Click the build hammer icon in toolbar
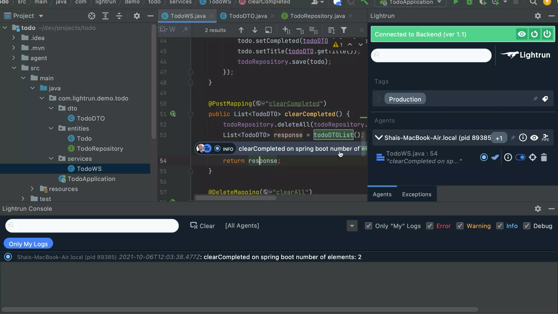 [x=364, y=2]
